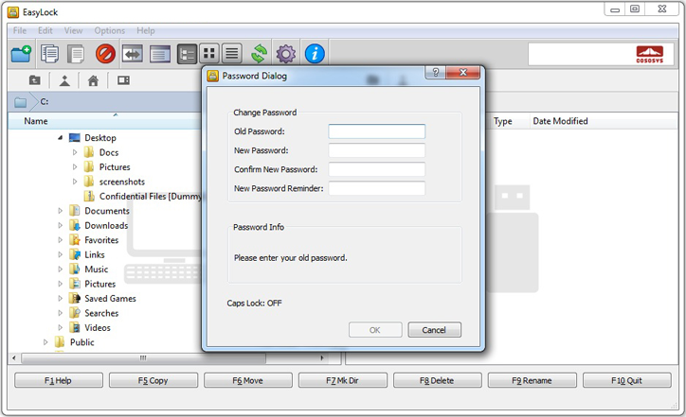Click the Confirm New Password field
Screen dimensions: 686x417
tap(377, 169)
